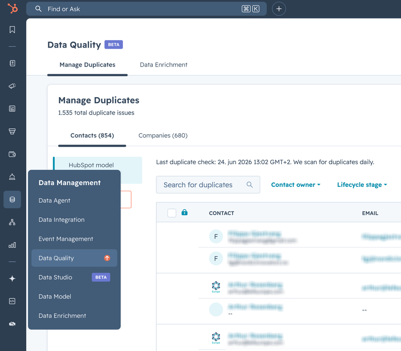Open Data Agent from menu
Viewport: 401px width, 351px height.
tap(74, 200)
